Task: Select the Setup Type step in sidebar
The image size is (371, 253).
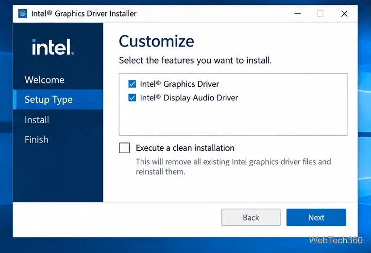Action: pos(58,99)
